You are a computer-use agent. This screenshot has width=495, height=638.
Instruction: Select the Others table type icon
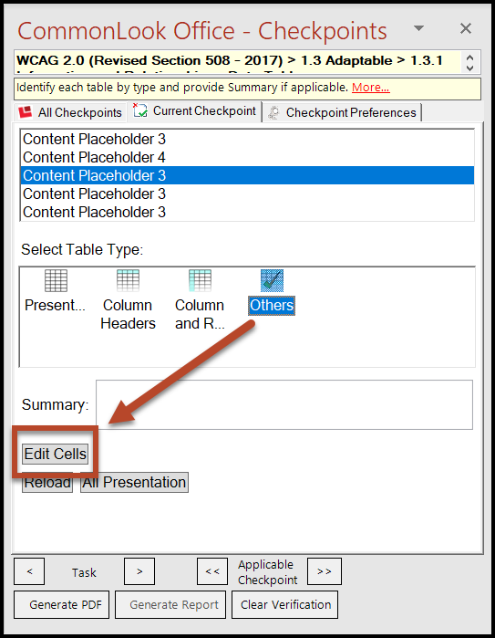(x=272, y=281)
